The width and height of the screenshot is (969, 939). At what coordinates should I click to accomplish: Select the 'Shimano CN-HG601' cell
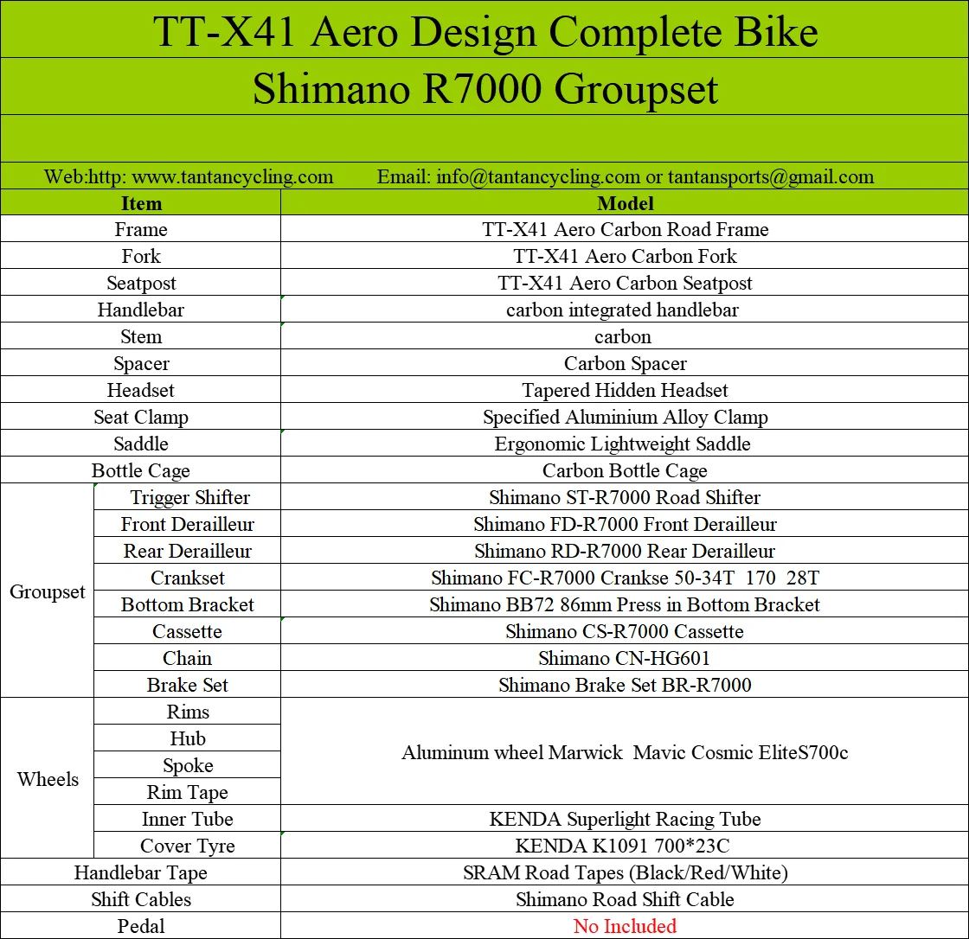(625, 658)
